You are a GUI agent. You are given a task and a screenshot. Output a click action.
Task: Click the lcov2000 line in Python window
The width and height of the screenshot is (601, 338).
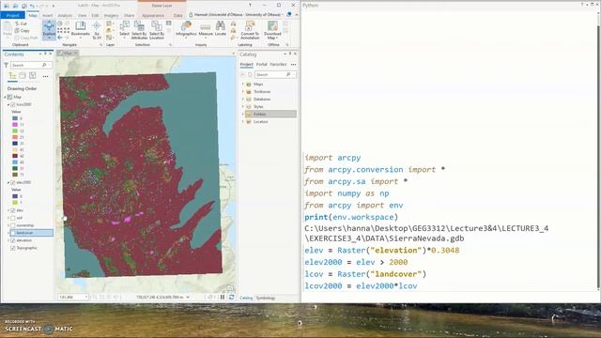point(361,285)
